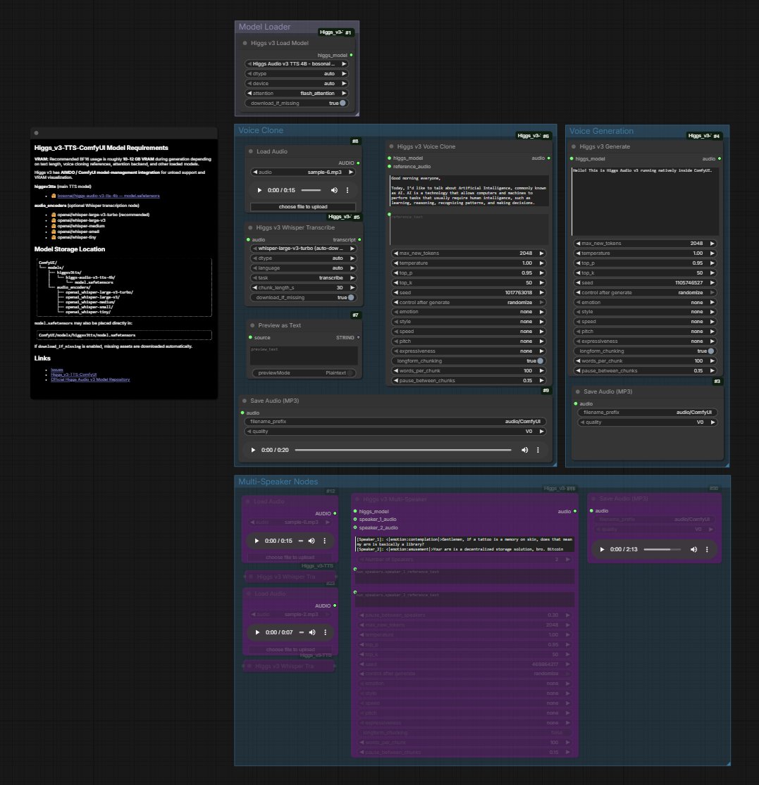Screen dimensions: 759x785
Task: Play the 2:13 Multi-Speaker saved audio
Action: click(602, 549)
